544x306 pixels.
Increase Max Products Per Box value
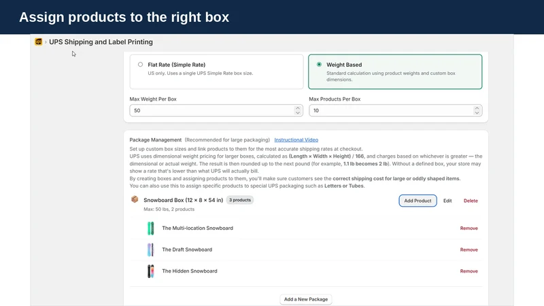point(477,108)
